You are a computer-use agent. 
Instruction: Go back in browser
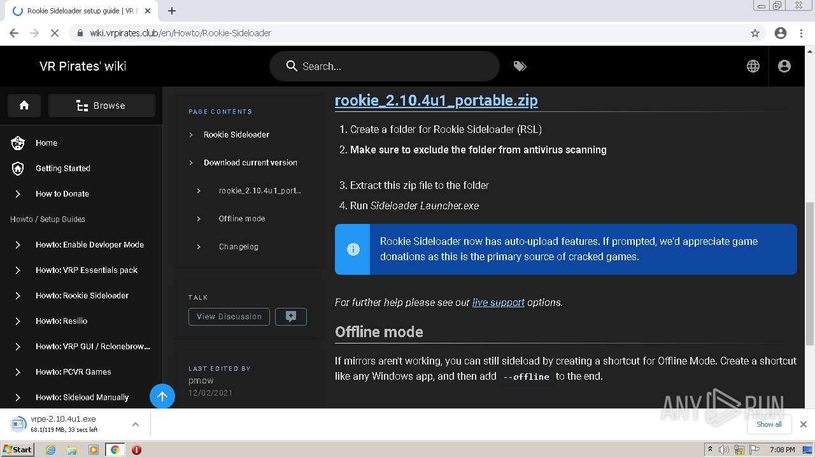coord(14,33)
